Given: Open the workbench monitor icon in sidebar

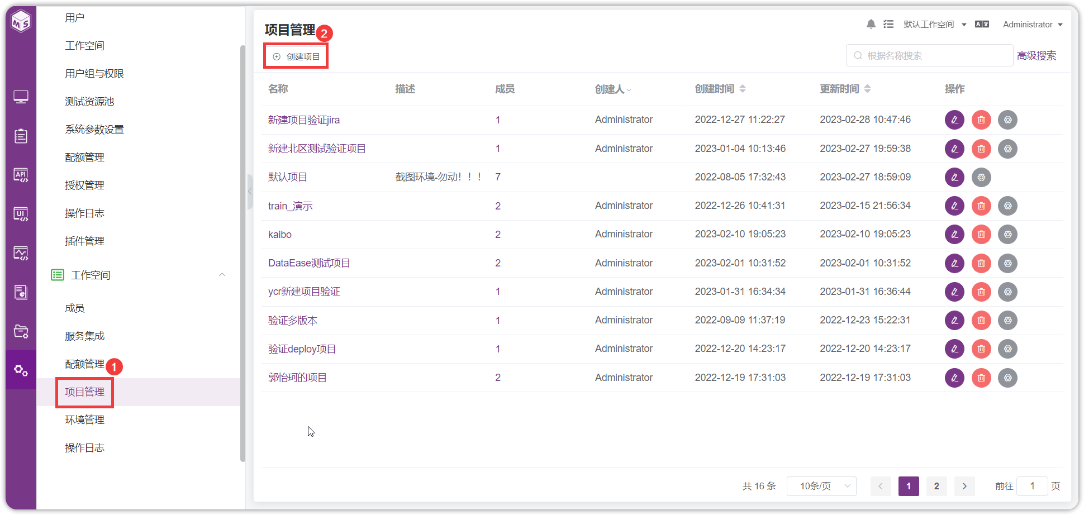Looking at the screenshot, I should click(x=21, y=97).
